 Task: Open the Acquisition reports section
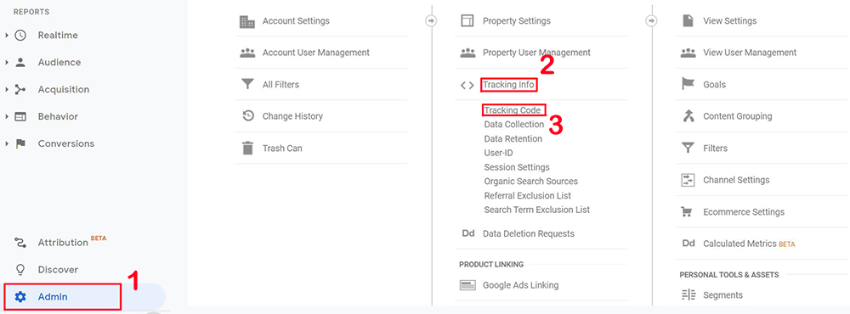(64, 89)
